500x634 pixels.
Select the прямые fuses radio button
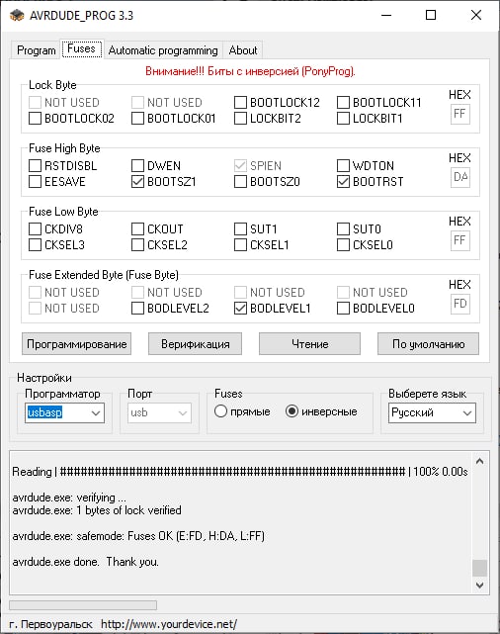[221, 411]
